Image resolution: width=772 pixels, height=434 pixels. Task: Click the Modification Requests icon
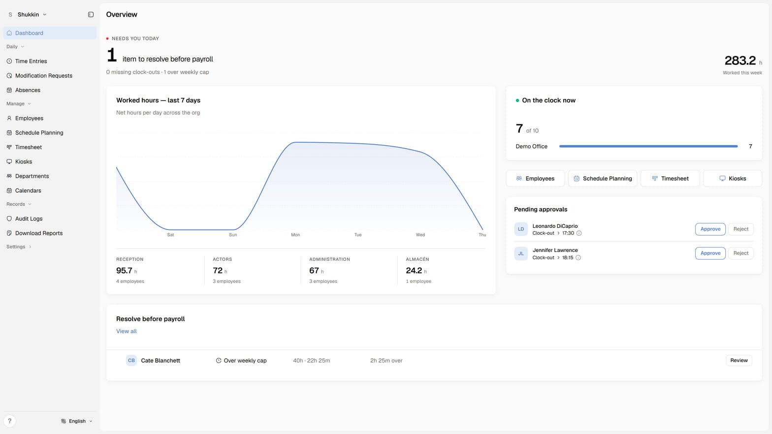point(9,76)
